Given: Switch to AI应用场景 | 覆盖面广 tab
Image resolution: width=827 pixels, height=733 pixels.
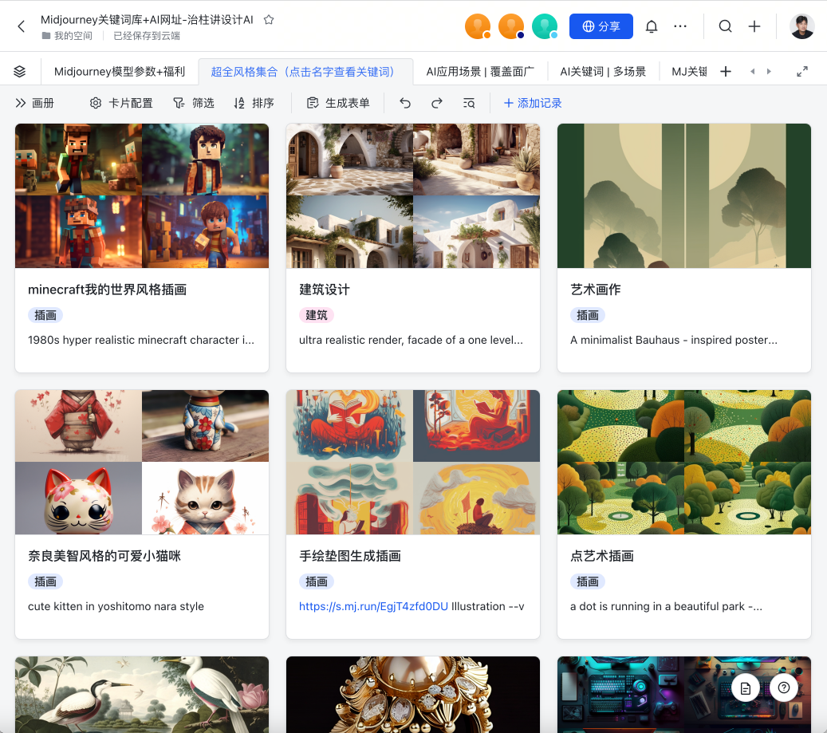Looking at the screenshot, I should pyautogui.click(x=480, y=72).
